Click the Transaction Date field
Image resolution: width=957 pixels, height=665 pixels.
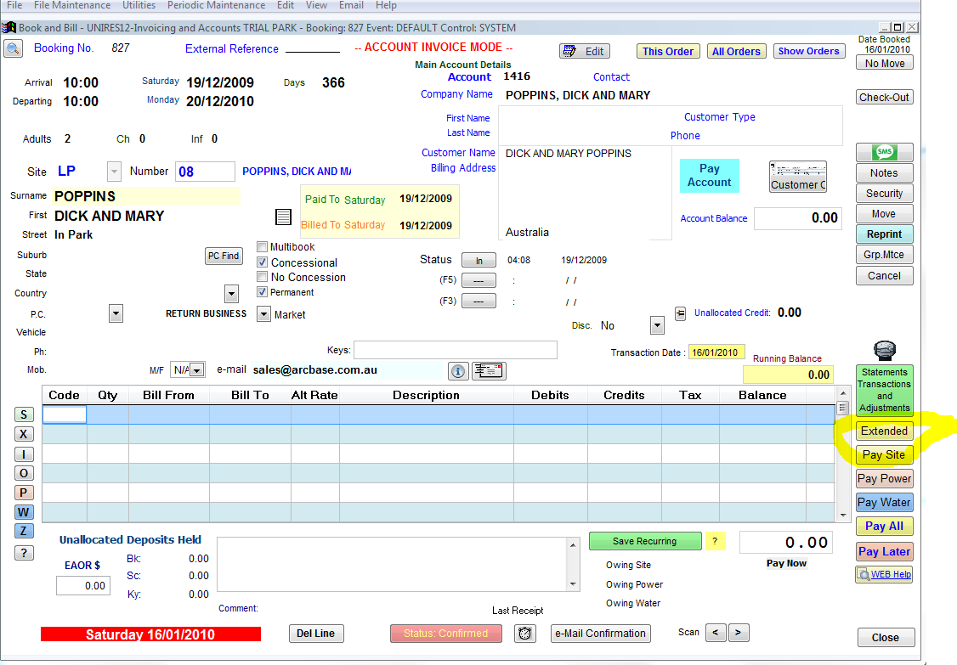point(716,352)
